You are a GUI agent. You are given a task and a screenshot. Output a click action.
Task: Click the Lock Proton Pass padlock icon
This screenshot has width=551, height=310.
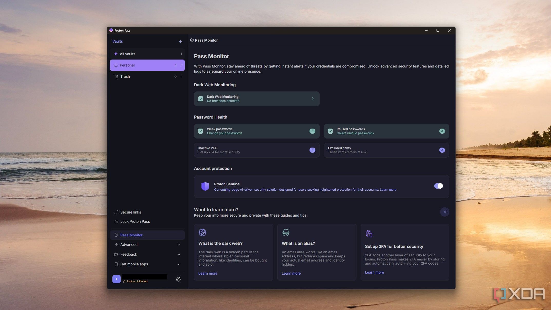(x=116, y=221)
